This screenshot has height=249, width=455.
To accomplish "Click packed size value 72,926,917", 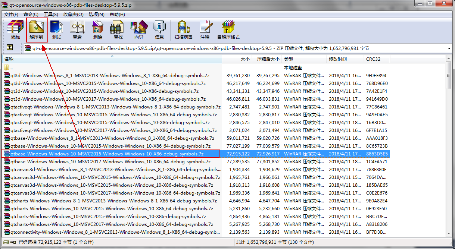I will (x=268, y=154).
